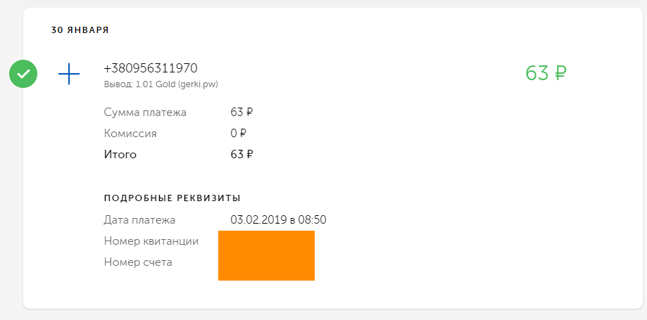Click the Итого label
647x320 pixels.
pos(120,155)
